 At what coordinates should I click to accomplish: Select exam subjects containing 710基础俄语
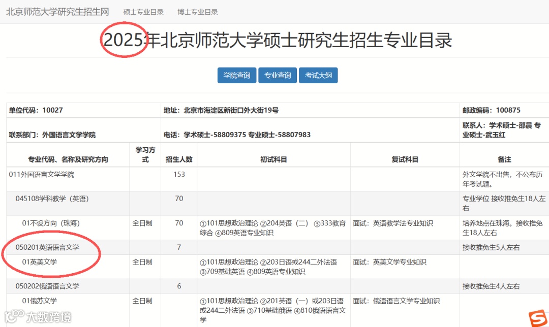click(273, 310)
